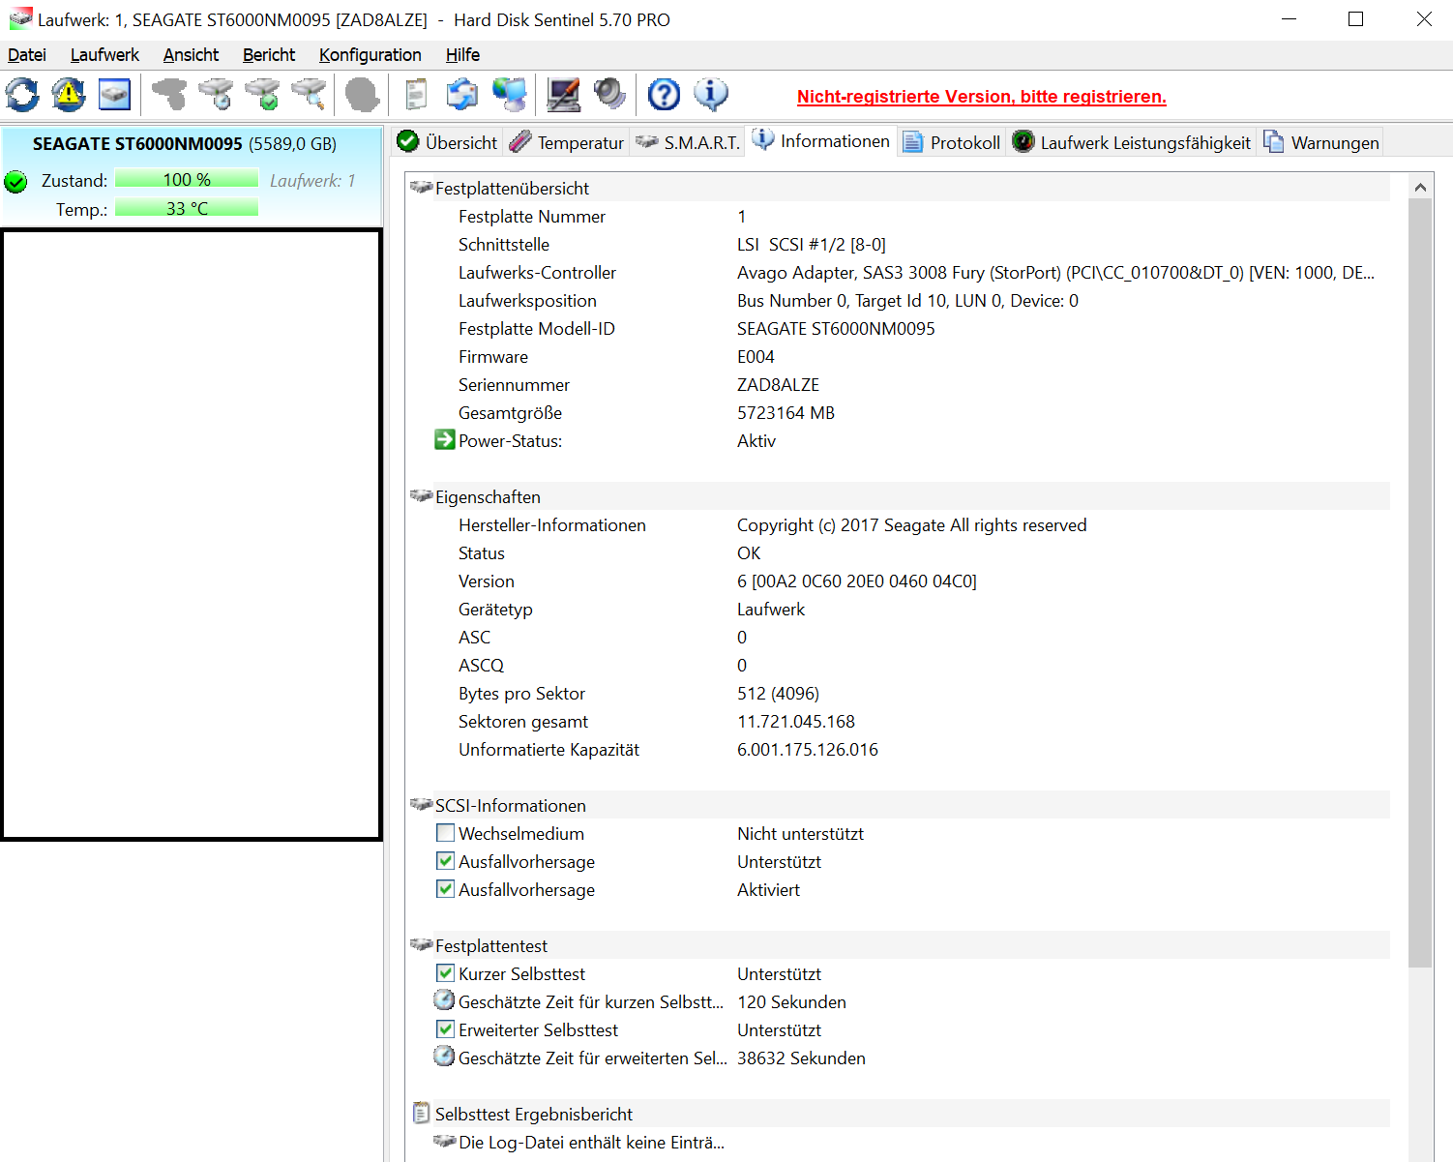
Task: Toggle Ausfallvorhersage checkbox marked Aktiviert
Action: pos(445,888)
